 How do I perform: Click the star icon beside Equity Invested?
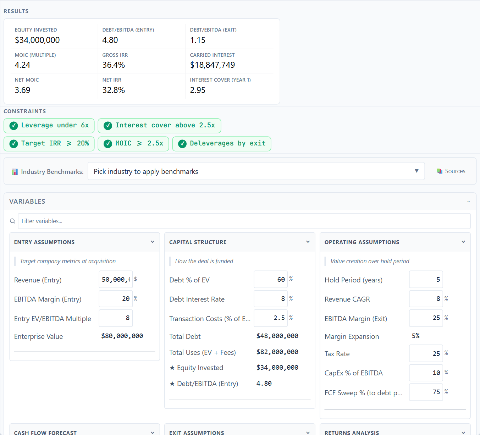172,368
